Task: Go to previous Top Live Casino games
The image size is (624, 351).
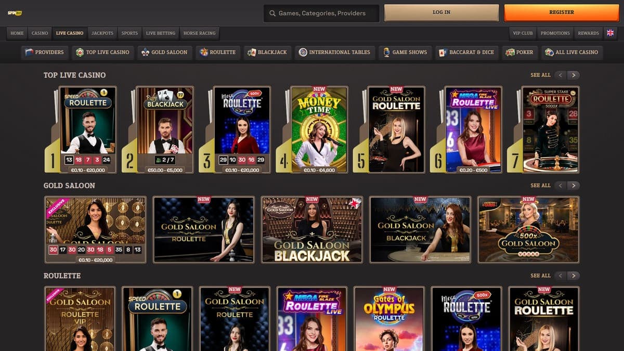Action: click(x=560, y=75)
